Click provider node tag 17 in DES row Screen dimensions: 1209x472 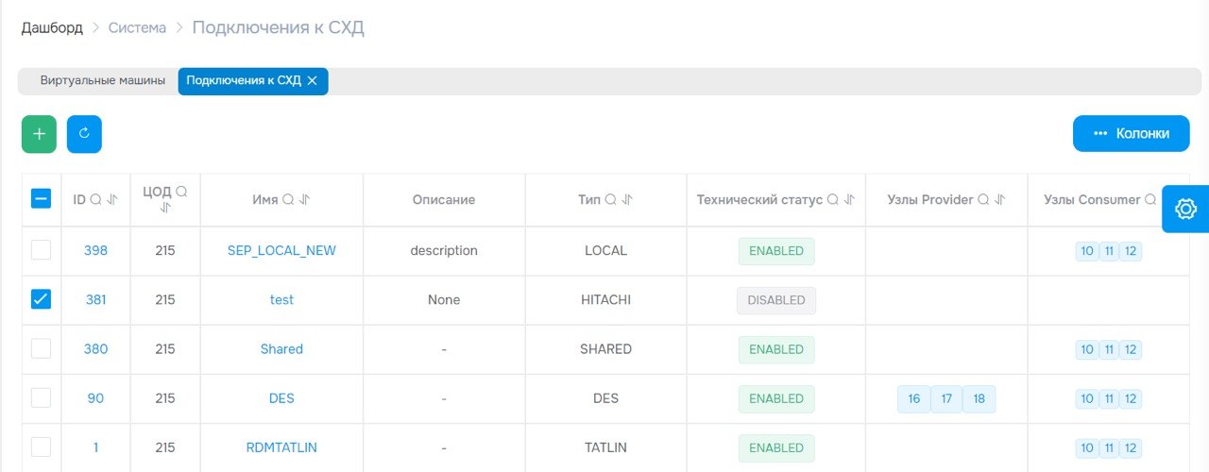point(946,398)
